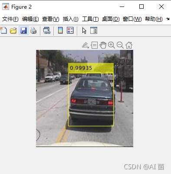Viewport: 171px width, 174px height.
Task: Open the 工具(T) menu
Action: 90,19
